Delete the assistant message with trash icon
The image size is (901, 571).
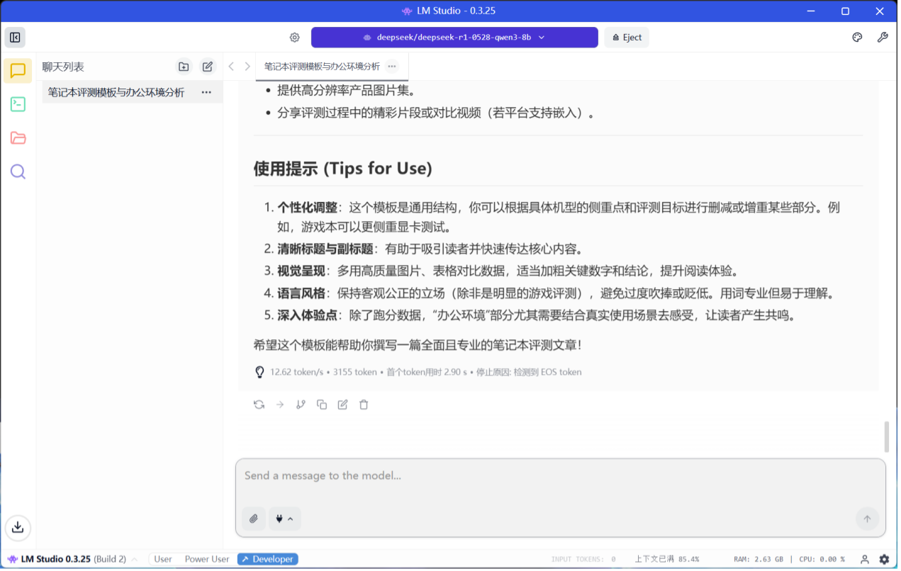pos(364,405)
